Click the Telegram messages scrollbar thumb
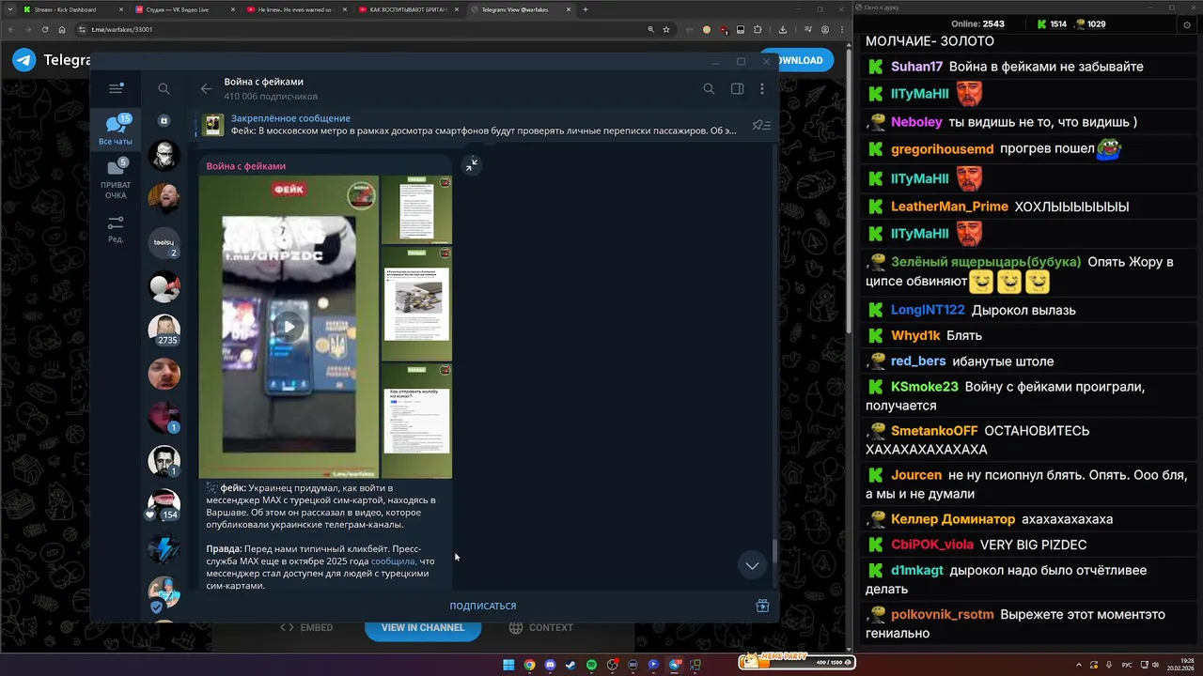1203x676 pixels. click(774, 553)
